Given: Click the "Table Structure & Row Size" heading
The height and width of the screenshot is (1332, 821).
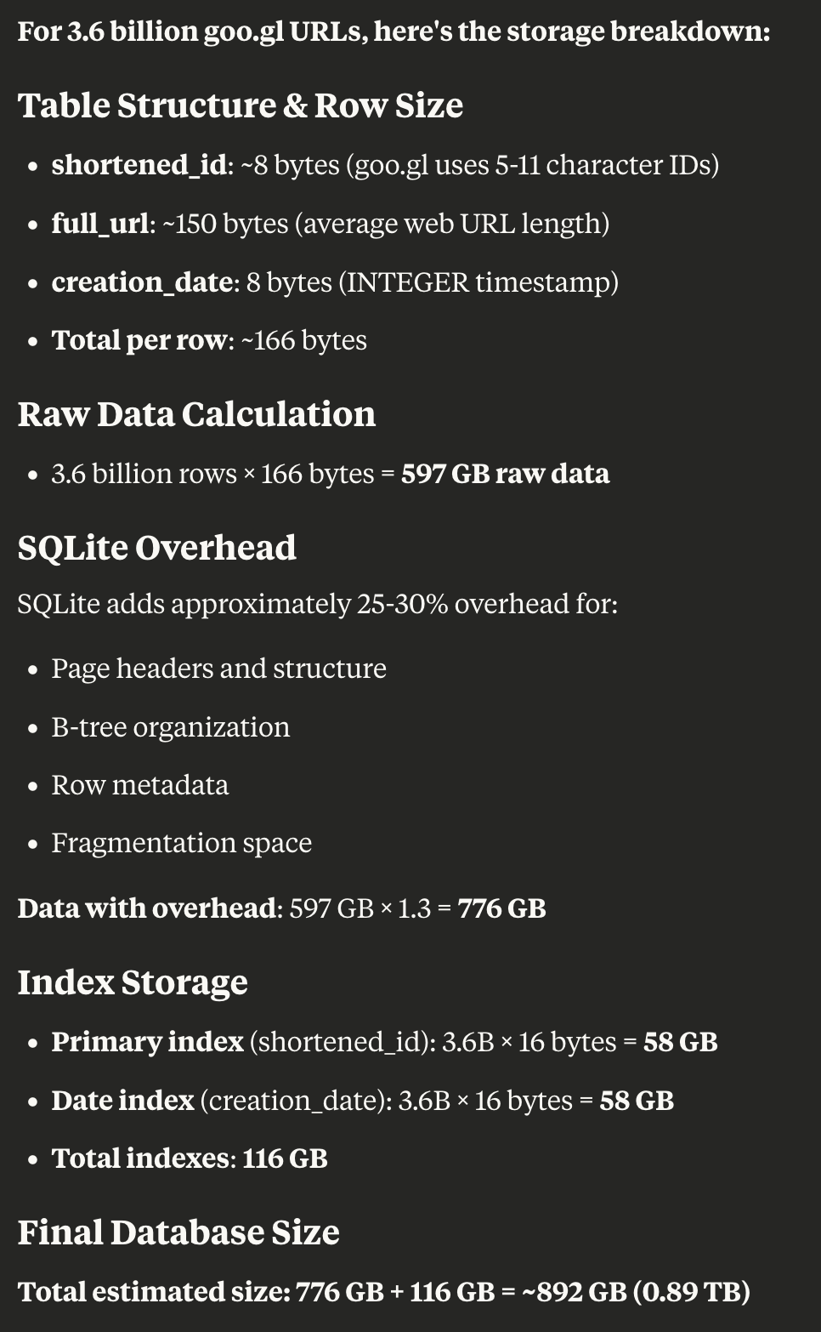Looking at the screenshot, I should point(241,106).
